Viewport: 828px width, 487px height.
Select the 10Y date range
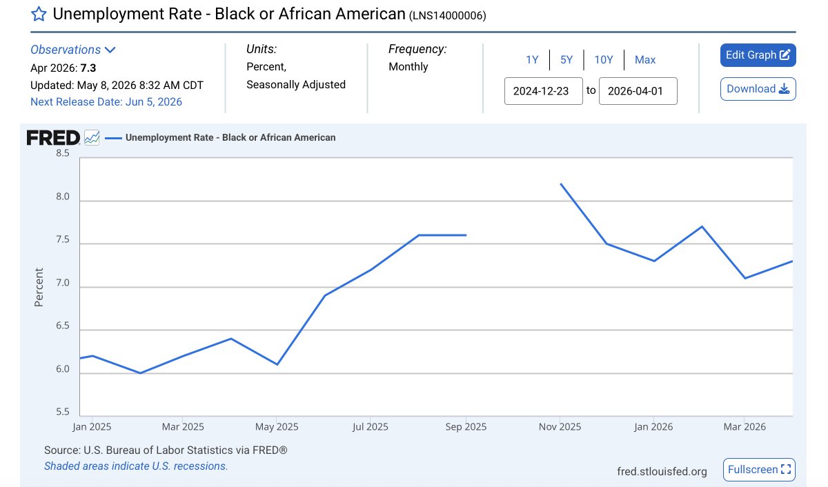[x=604, y=60]
